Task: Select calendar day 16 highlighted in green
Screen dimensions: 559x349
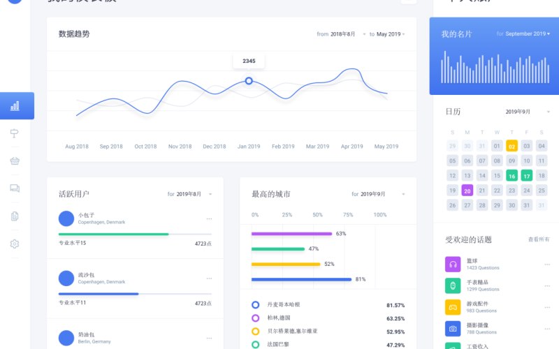Action: 511,176
